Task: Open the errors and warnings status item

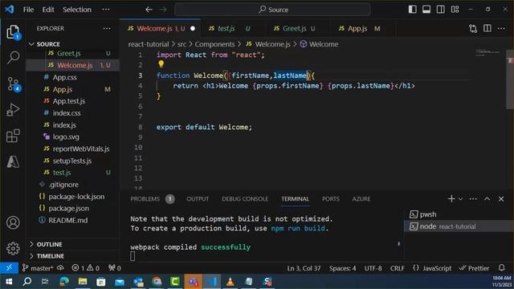Action: click(x=86, y=268)
